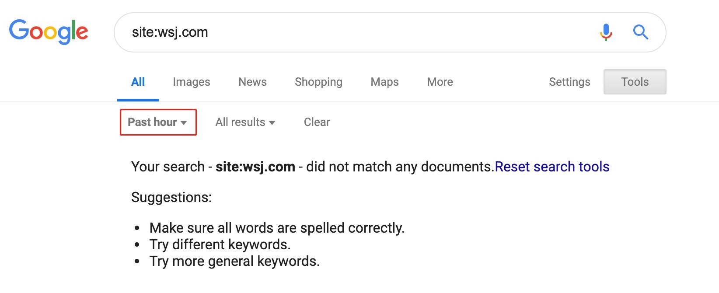Open the Settings menu

[x=569, y=82]
